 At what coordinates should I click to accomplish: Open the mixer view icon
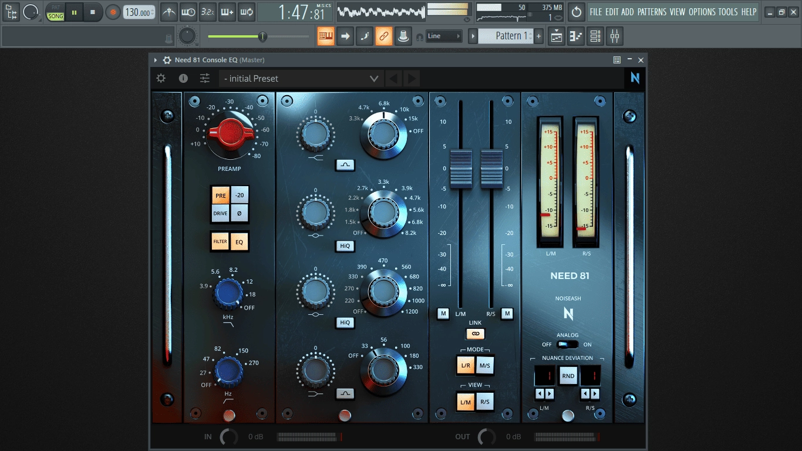615,36
